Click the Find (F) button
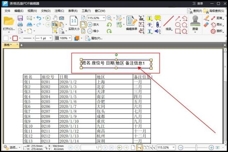Image resolution: width=228 pixels, height=152 pixels. 195,11
